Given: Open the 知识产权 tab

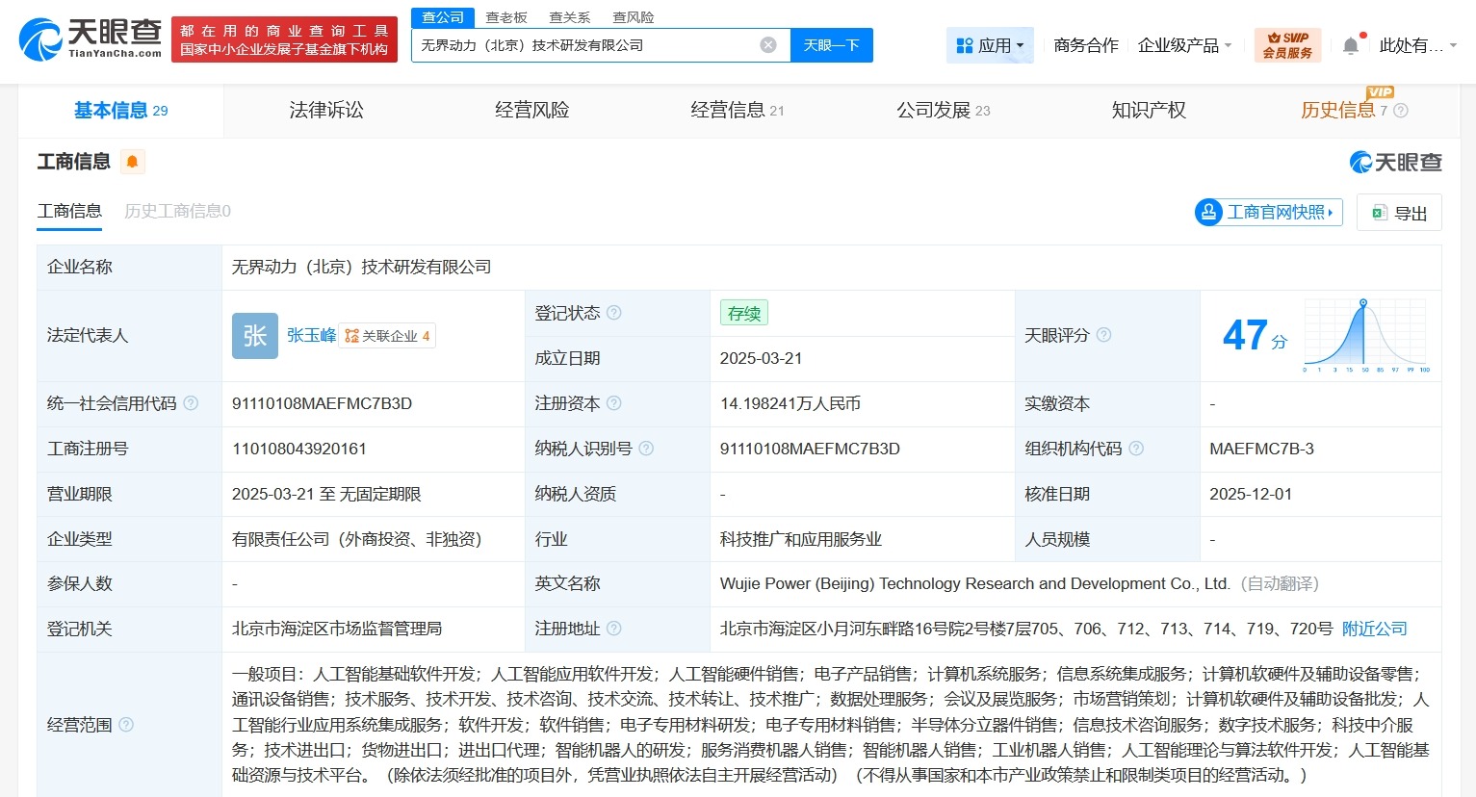Looking at the screenshot, I should click(1148, 110).
